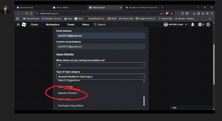Open the Brave Wallet icon

[198, 14]
